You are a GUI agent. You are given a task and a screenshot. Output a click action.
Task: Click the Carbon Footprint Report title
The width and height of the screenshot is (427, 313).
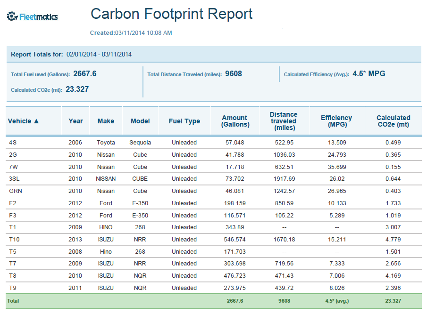tap(171, 14)
